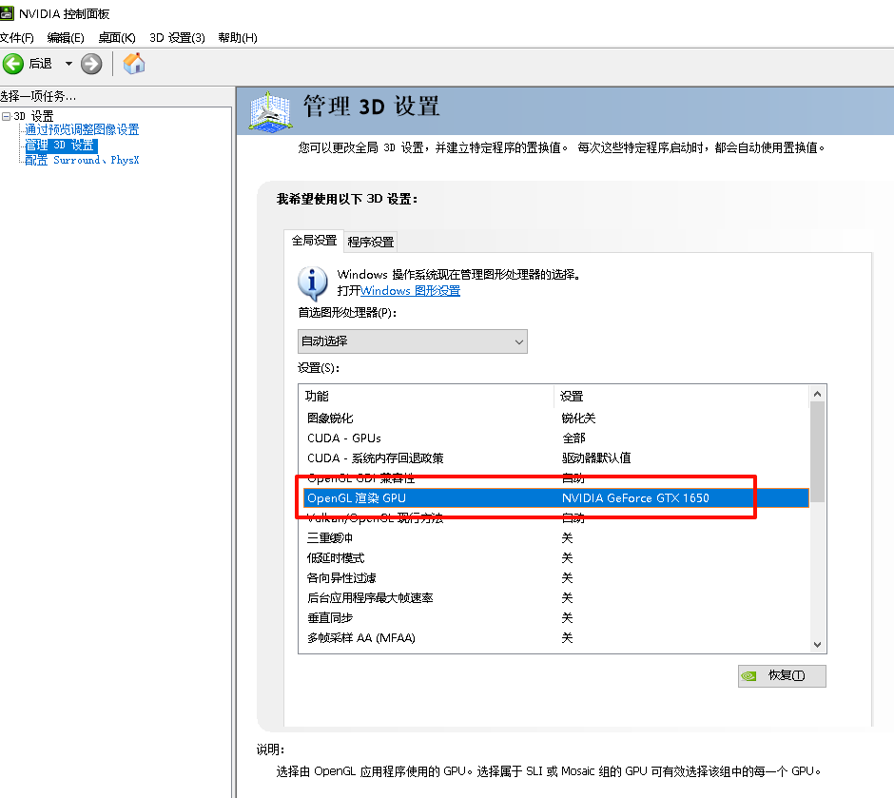
Task: Open the 桌面(K) menu
Action: 117,38
